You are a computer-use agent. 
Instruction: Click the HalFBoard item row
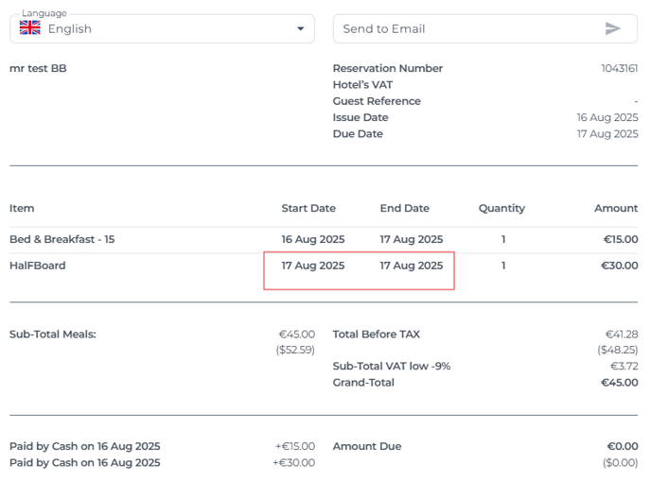(324, 266)
